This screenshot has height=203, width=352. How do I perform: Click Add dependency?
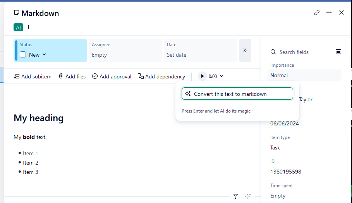tap(161, 76)
